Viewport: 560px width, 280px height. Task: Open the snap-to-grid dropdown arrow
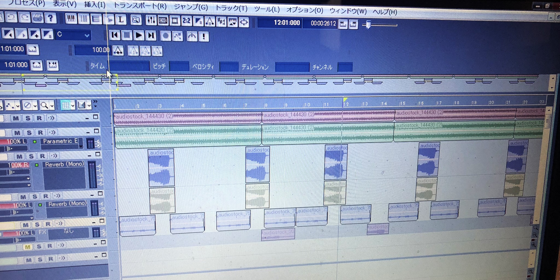[x=73, y=105]
